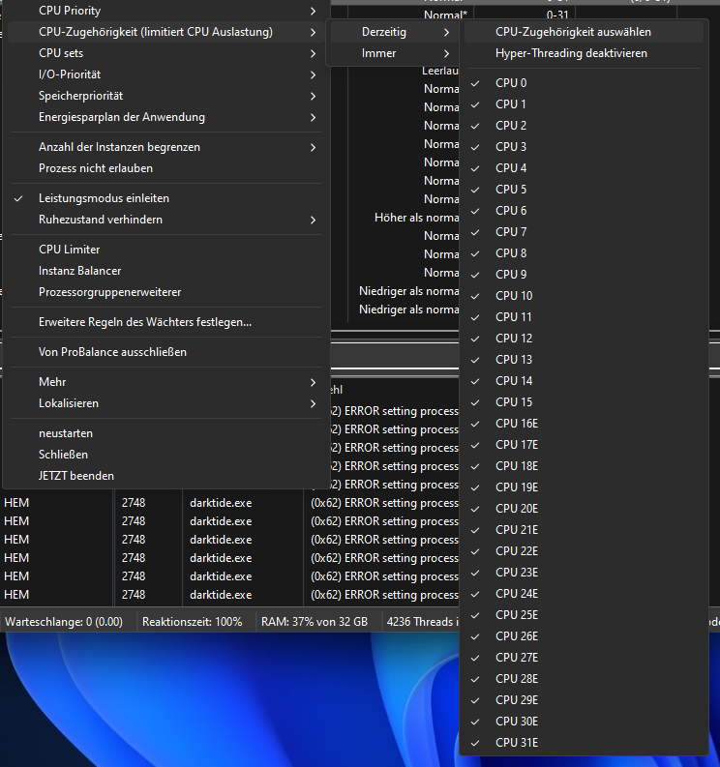Choose neustarten from context menu
The height and width of the screenshot is (767, 720).
165,433
